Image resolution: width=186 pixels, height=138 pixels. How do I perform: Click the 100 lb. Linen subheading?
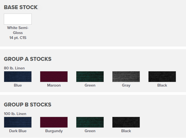coord(15,114)
